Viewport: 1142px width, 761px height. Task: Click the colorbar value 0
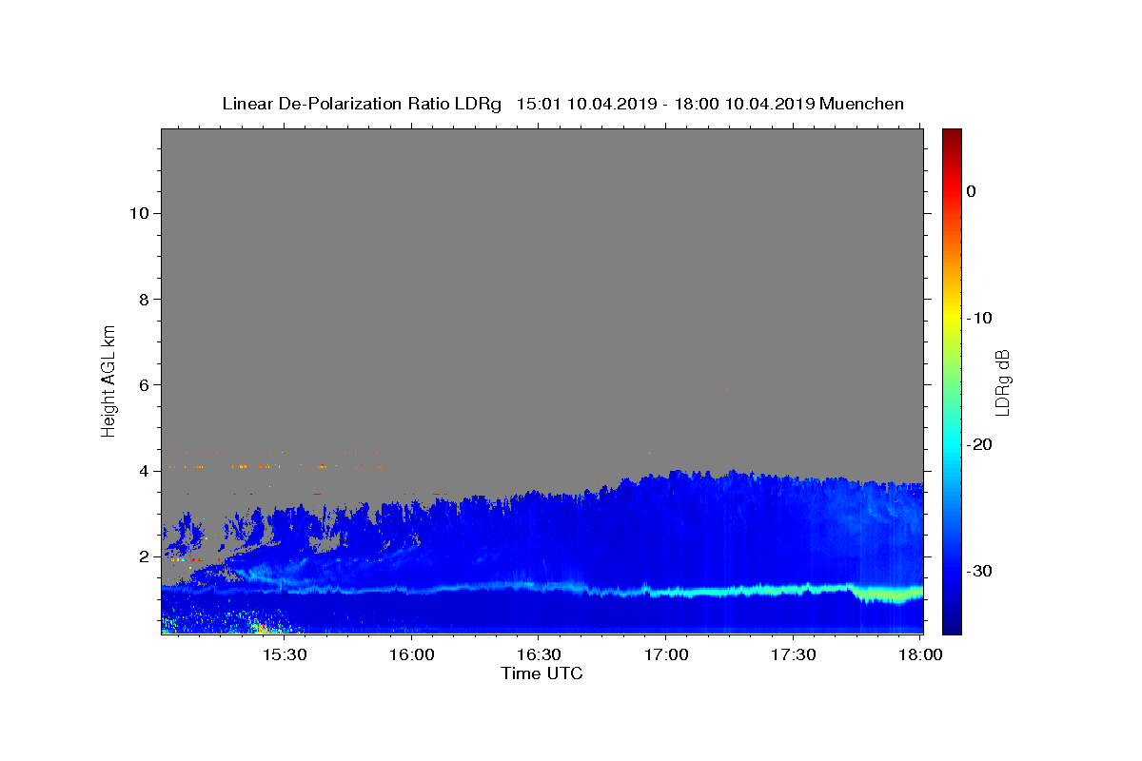(971, 191)
